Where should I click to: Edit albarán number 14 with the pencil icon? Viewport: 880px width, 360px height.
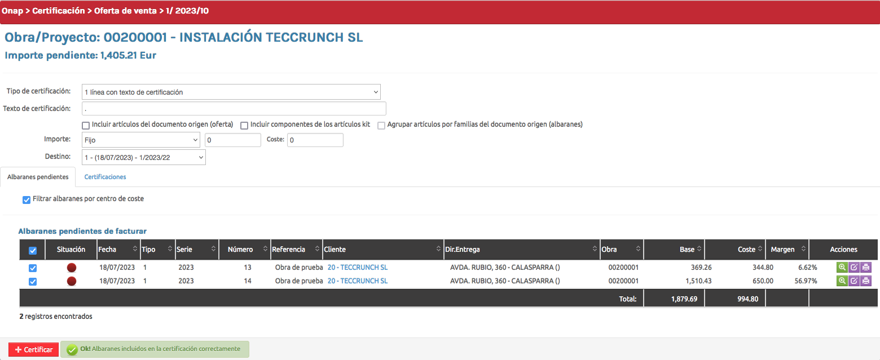click(x=854, y=281)
